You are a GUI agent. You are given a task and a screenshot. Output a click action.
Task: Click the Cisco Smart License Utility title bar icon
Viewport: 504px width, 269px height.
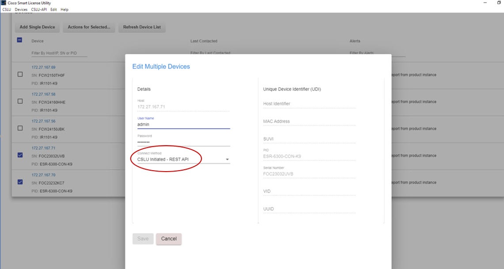(x=4, y=3)
